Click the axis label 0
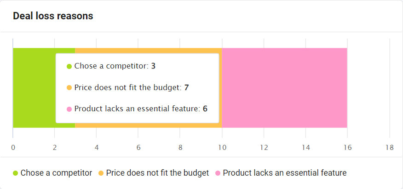 (13, 148)
